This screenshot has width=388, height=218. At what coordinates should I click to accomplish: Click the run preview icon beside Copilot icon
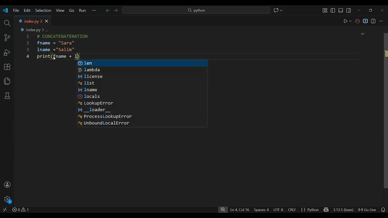click(x=365, y=21)
